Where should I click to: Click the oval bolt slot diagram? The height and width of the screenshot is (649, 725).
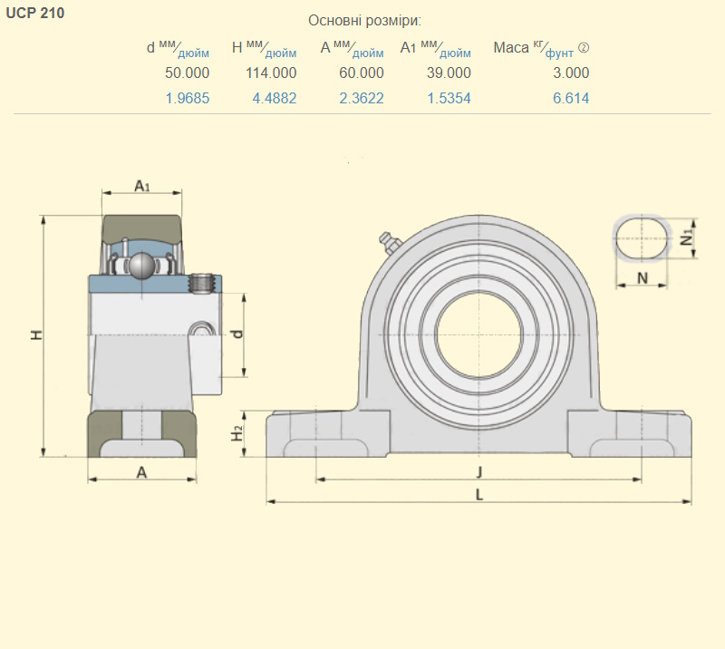(642, 238)
